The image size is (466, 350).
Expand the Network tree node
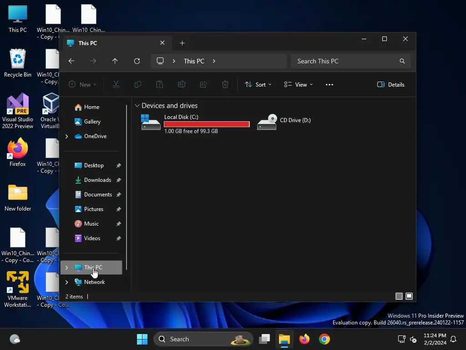(x=66, y=282)
